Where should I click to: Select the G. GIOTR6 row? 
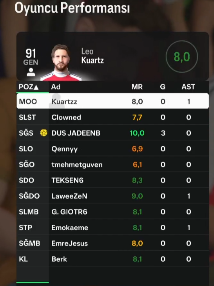[x=112, y=211]
